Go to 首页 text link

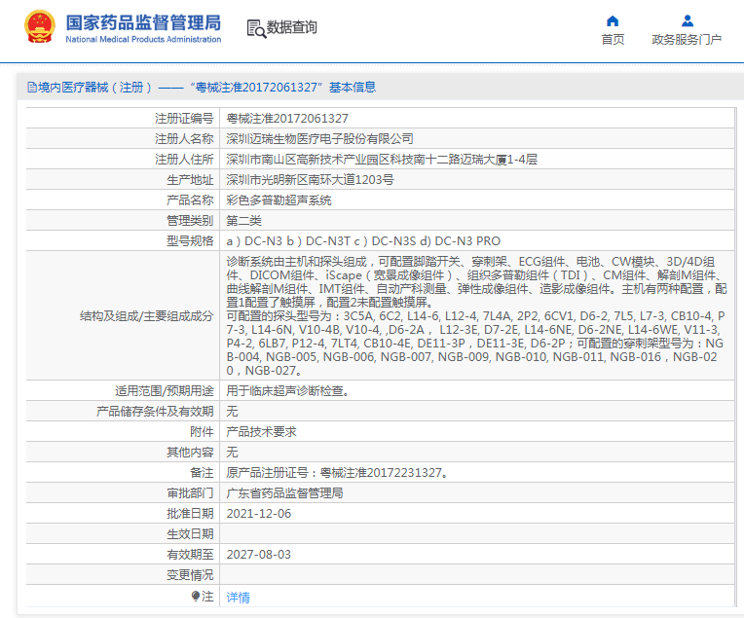click(x=613, y=40)
